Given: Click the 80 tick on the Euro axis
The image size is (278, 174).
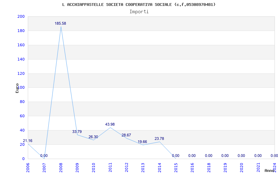Looking at the screenshot, I should point(22,102).
